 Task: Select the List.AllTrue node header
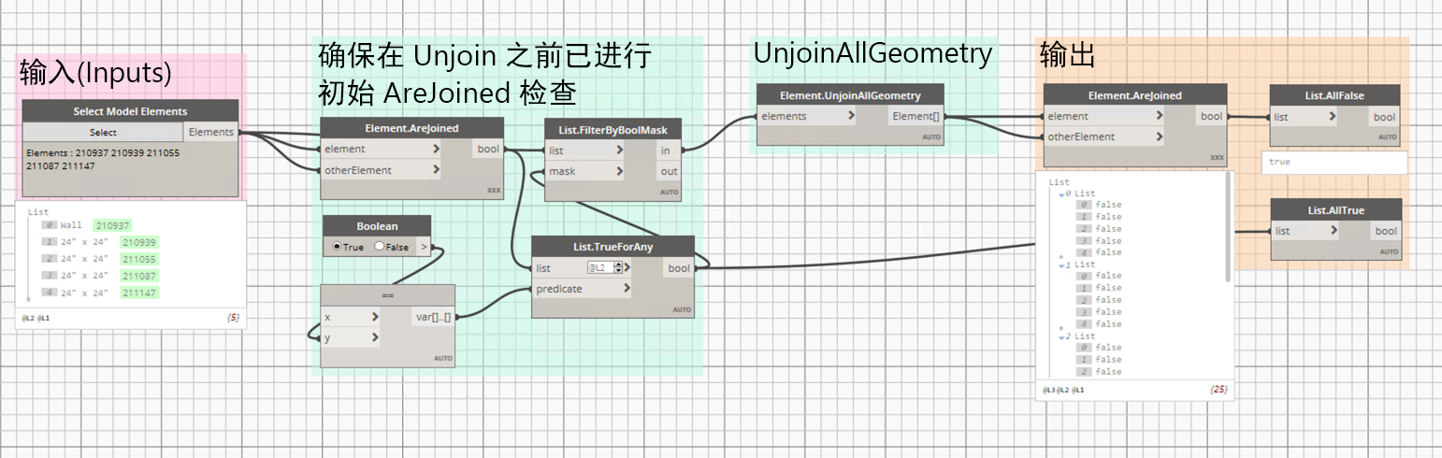click(1336, 209)
